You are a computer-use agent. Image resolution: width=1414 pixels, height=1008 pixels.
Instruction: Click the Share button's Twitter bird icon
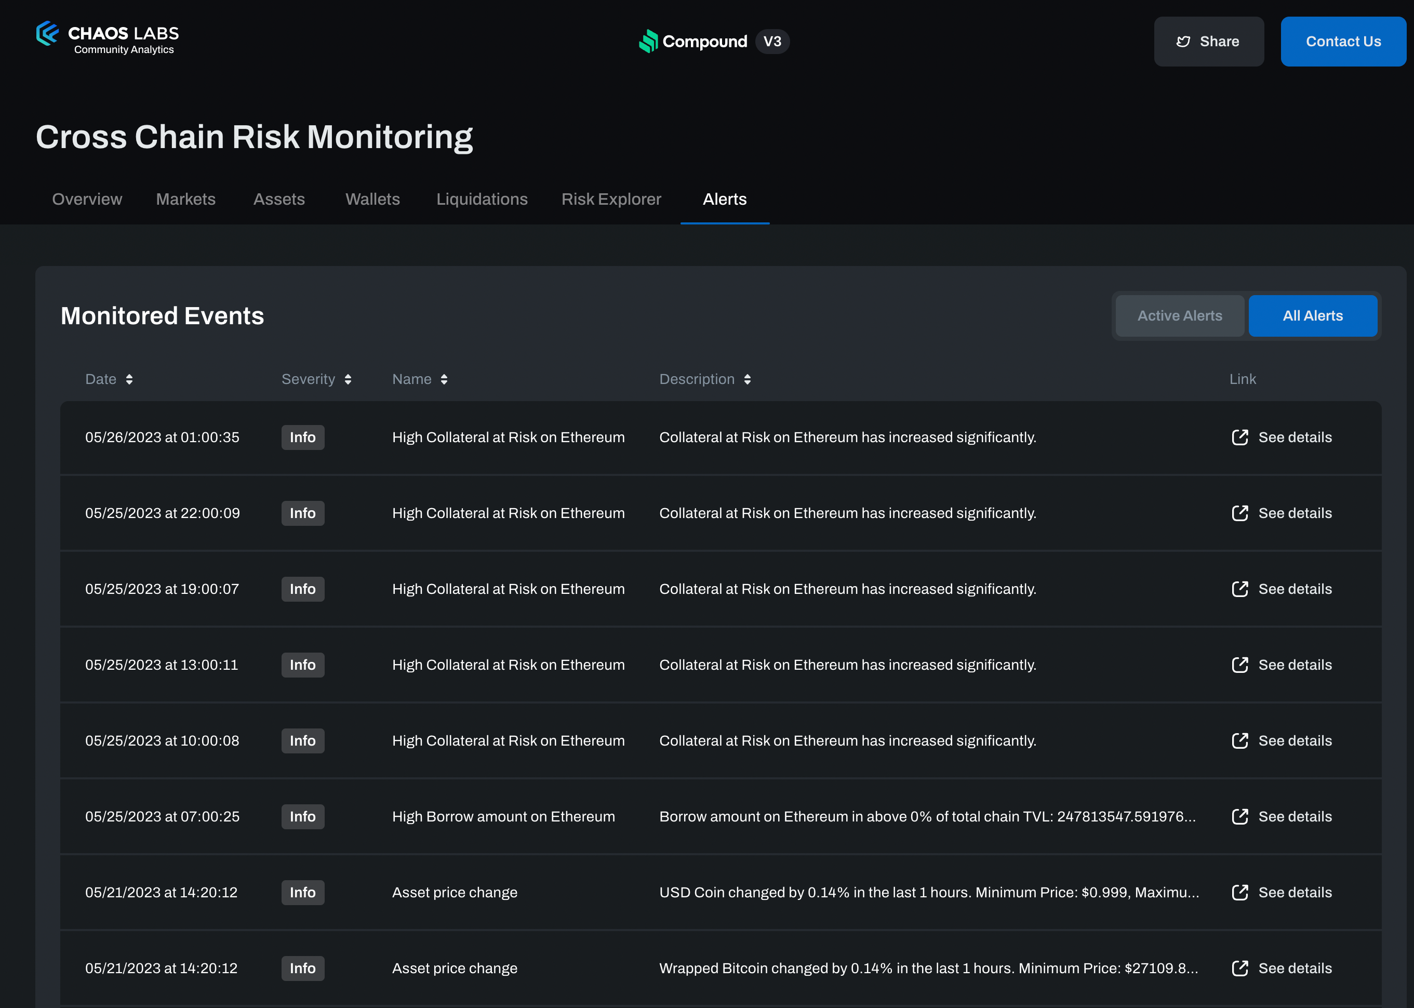[1183, 42]
